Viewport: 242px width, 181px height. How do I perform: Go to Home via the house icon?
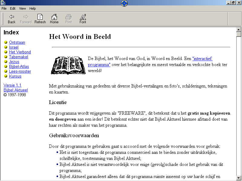pyautogui.click(x=54, y=19)
